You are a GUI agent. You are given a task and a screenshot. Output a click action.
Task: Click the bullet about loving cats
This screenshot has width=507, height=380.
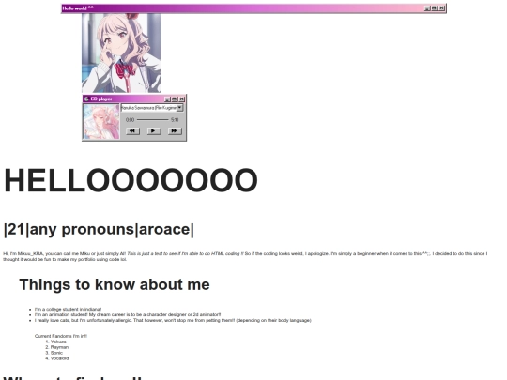173,321
